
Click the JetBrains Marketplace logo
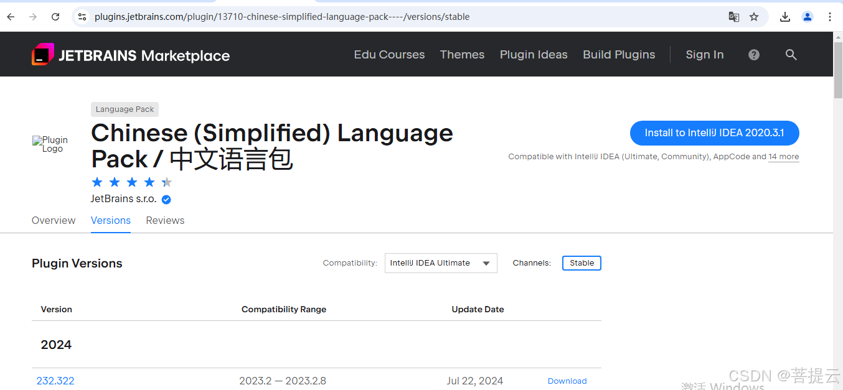(x=131, y=55)
